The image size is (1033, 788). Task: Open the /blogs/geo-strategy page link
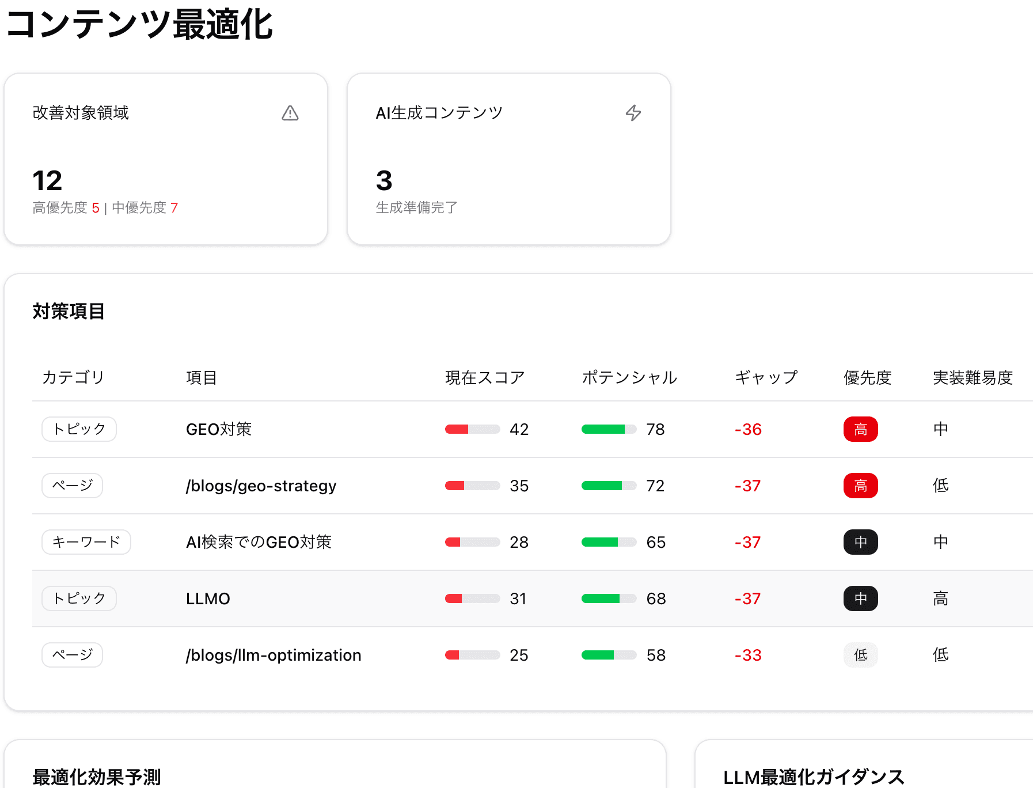pyautogui.click(x=261, y=485)
